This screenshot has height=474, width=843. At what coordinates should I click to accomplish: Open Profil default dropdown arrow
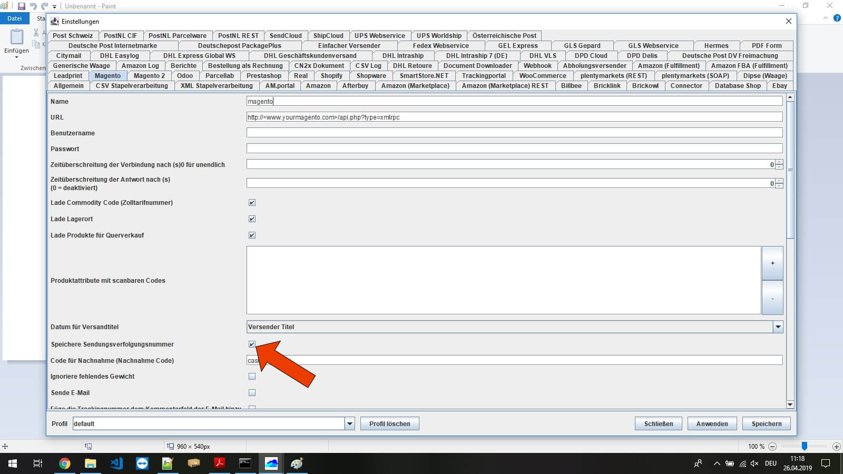pos(349,424)
